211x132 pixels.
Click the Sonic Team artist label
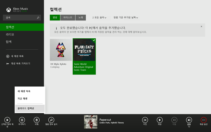click(80, 70)
